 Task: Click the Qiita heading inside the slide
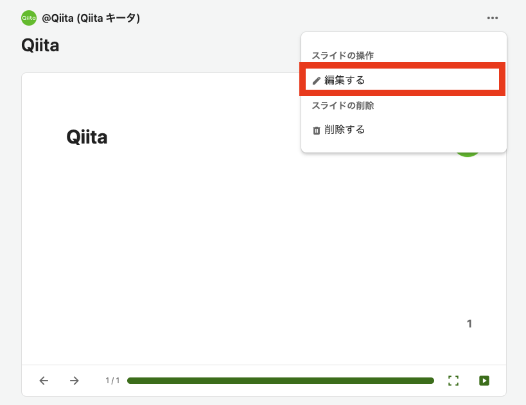87,137
